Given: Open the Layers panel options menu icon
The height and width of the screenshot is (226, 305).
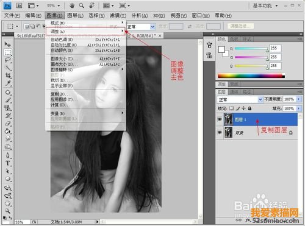Looking at the screenshot, I should click(x=299, y=92).
